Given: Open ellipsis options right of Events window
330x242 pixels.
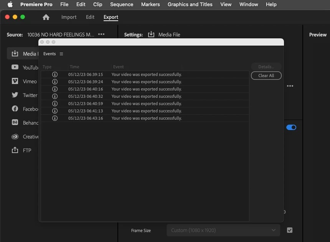Looking at the screenshot, I should click(290, 86).
